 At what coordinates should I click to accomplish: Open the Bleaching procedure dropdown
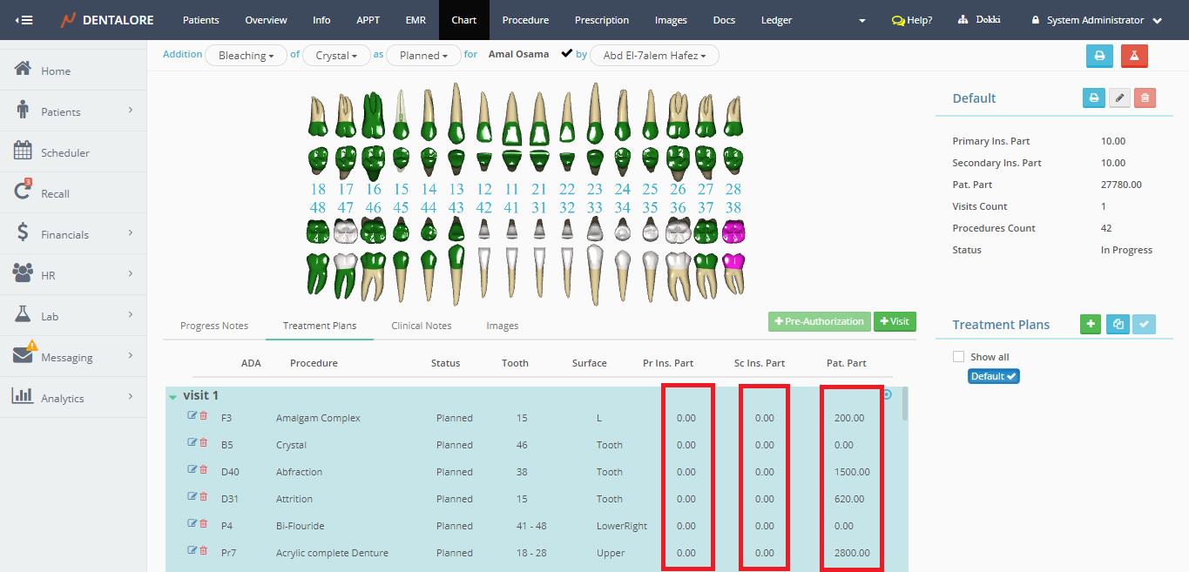tap(246, 56)
